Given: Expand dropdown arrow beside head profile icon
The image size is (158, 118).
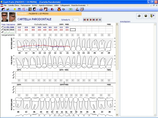Looking at the screenshot, I should (x=38, y=9).
